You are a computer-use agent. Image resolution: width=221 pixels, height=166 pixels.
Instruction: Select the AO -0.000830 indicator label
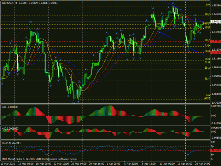pos(10,107)
